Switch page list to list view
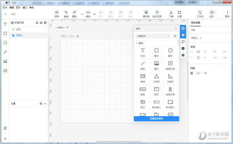The width and height of the screenshot is (233, 144). tap(41, 23)
